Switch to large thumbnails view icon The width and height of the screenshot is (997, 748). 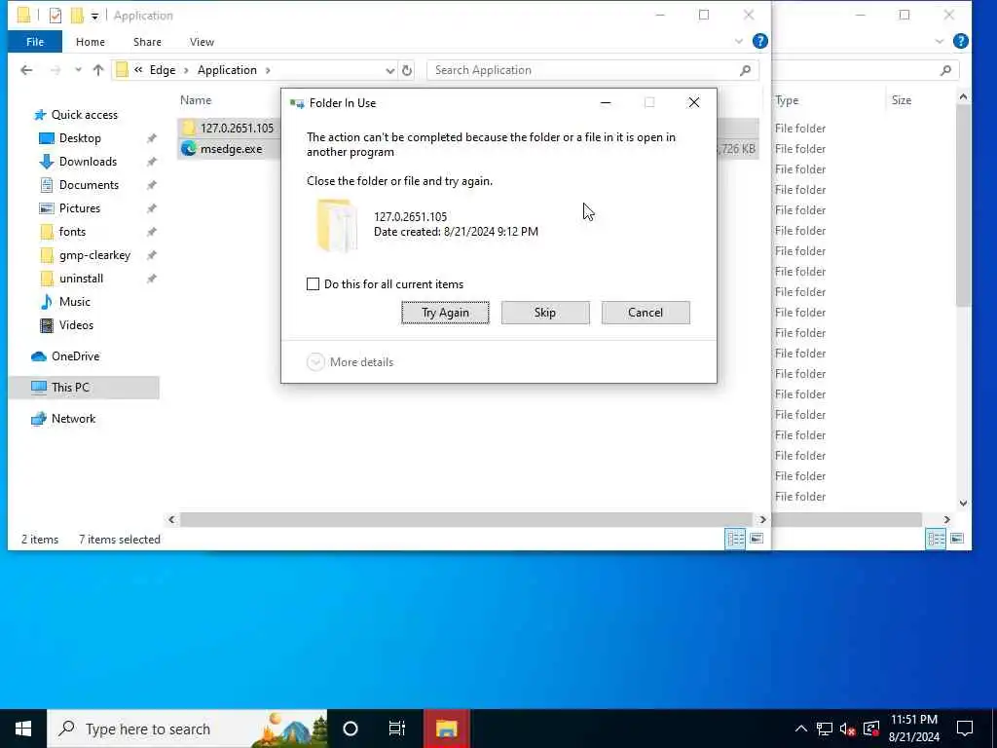pyautogui.click(x=756, y=539)
